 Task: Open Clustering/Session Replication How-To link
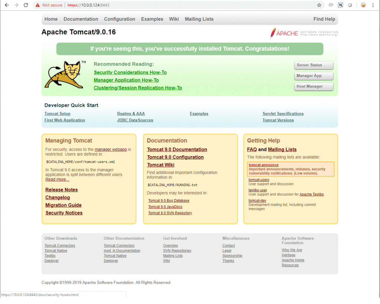pyautogui.click(x=138, y=88)
